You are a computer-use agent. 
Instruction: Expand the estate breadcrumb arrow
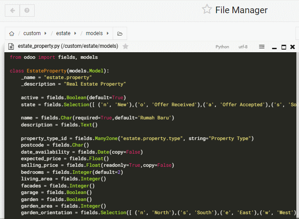point(75,33)
